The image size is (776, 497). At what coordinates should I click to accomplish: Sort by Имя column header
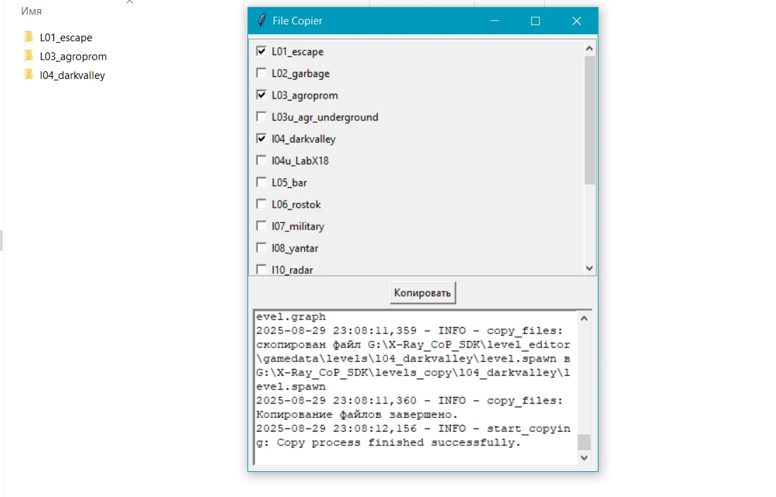pos(31,11)
